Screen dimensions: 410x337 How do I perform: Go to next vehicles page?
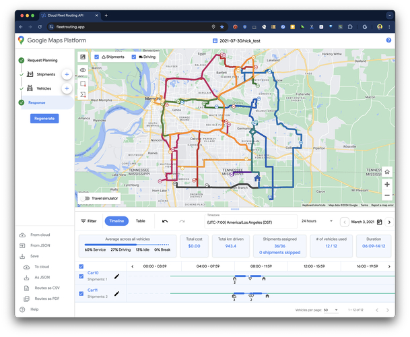coord(387,310)
